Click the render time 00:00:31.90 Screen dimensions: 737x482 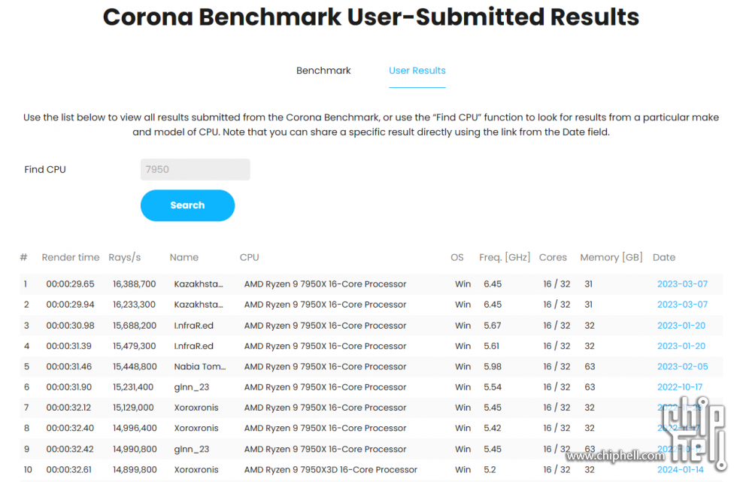pos(68,387)
